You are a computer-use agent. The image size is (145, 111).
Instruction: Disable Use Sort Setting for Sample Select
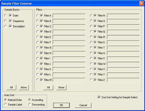99,97
